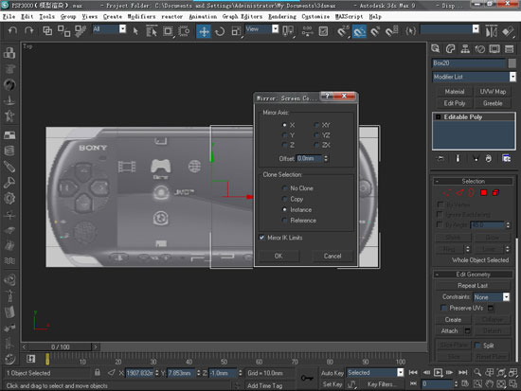Click the object color swatch beside Box20
The image size is (521, 391).
coord(512,63)
